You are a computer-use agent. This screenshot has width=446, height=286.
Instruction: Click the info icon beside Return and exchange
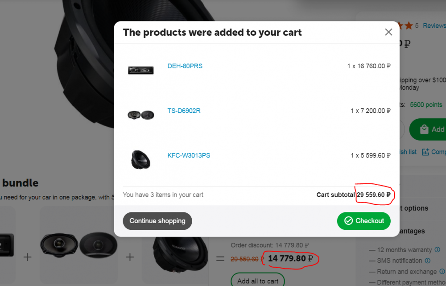point(442,271)
